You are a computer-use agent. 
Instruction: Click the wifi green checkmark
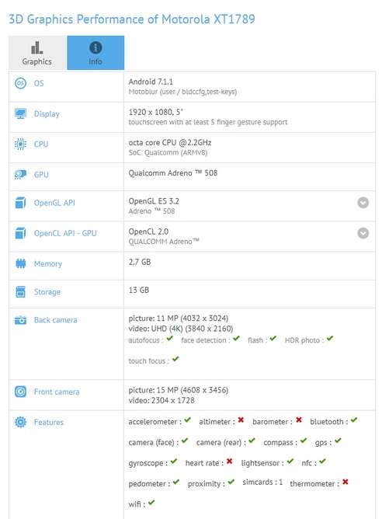(x=151, y=503)
